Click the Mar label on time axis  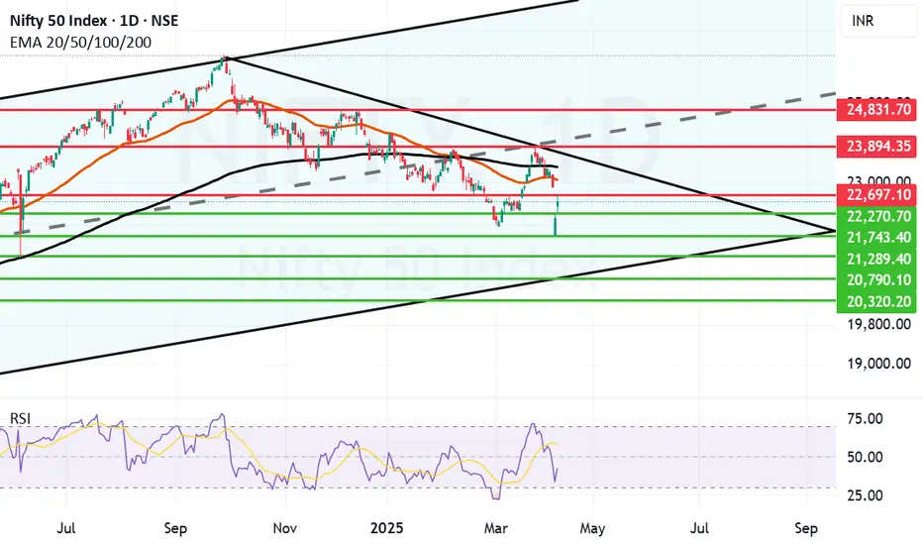pyautogui.click(x=495, y=528)
